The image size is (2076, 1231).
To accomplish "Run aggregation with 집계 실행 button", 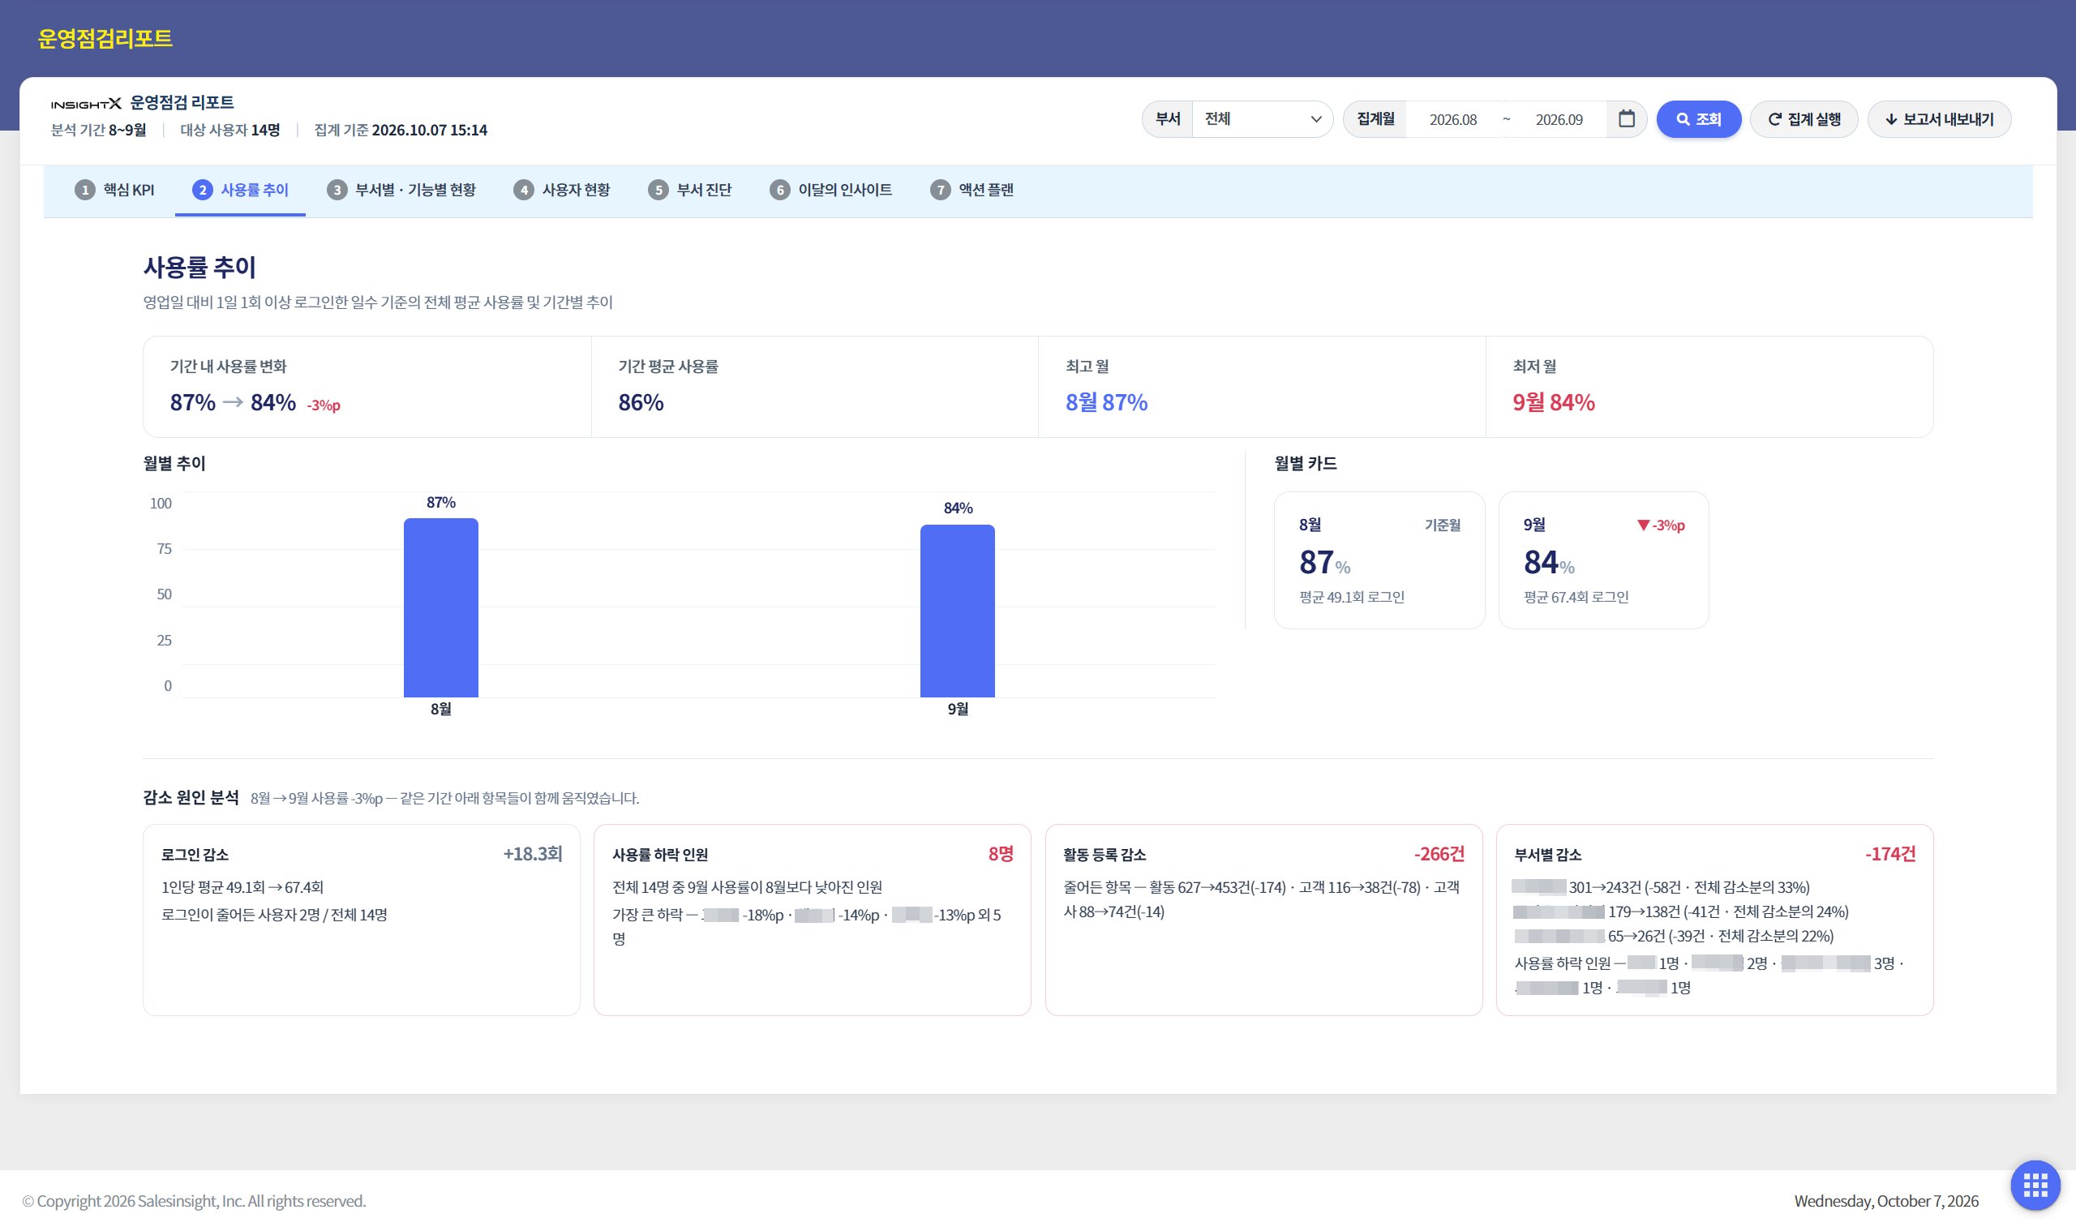I will [1804, 119].
